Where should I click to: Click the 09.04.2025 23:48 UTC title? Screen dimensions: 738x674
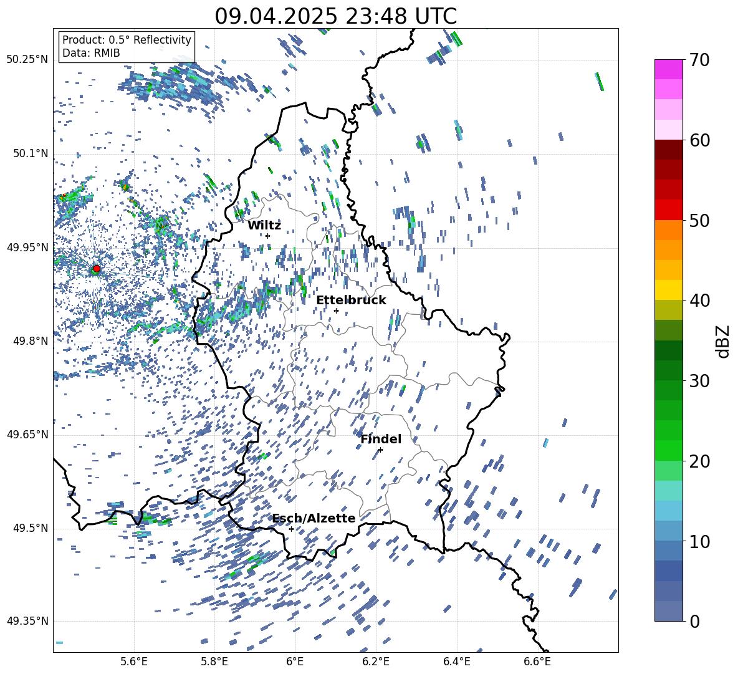[336, 16]
